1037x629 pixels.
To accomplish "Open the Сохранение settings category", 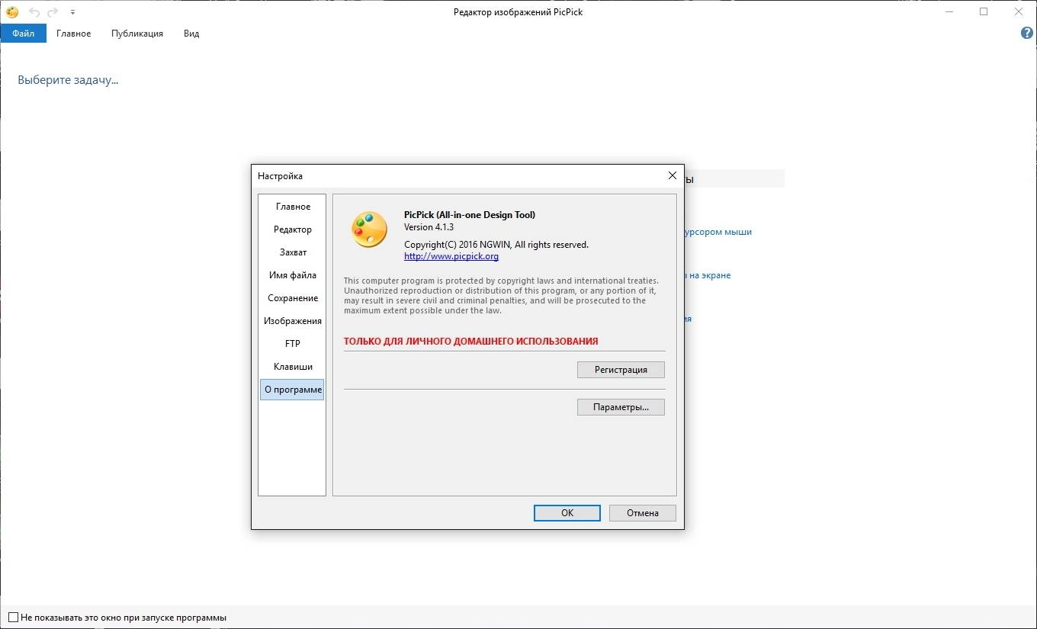I will point(293,298).
